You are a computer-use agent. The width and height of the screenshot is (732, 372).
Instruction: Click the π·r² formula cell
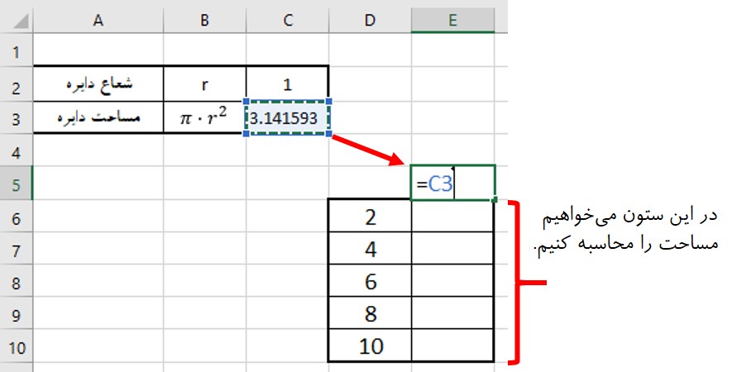(205, 117)
